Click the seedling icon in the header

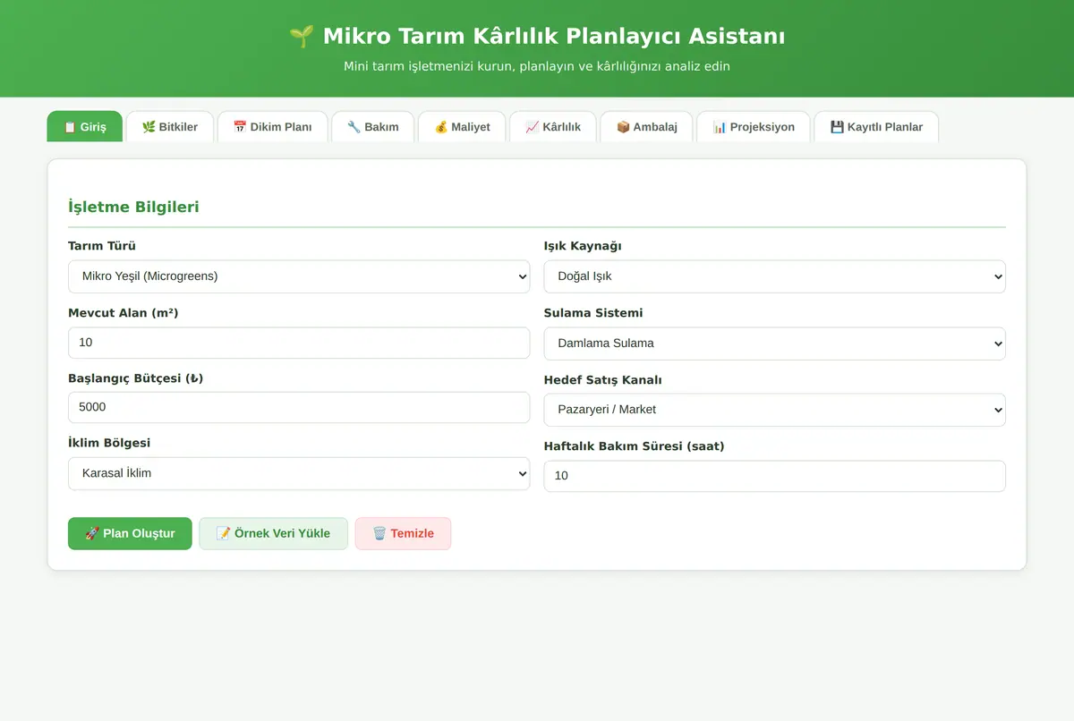click(x=302, y=37)
